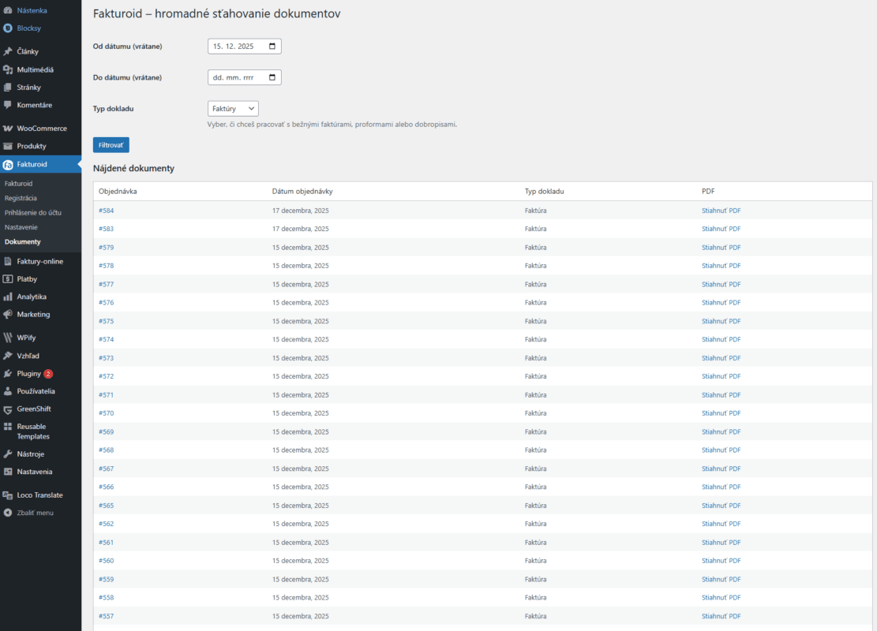Open calendar picker for Od dátumu

point(272,47)
